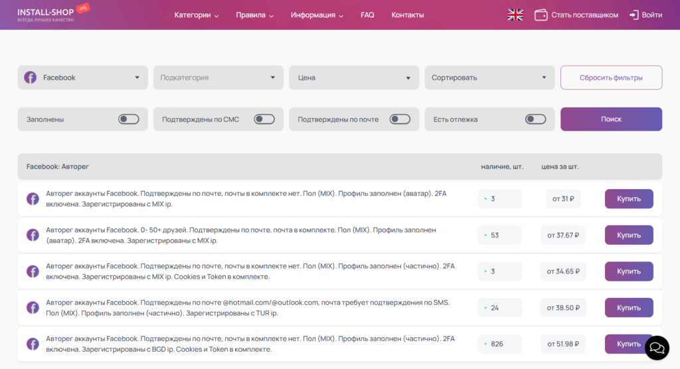Click the stock count 24

click(499, 308)
